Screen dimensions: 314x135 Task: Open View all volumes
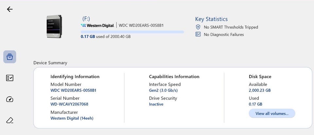pyautogui.click(x=272, y=113)
